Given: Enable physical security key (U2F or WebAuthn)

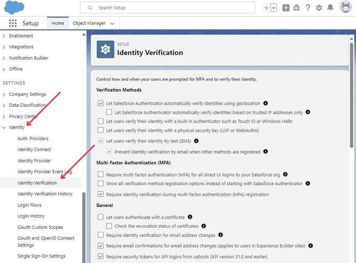Looking at the screenshot, I should pos(101,130).
